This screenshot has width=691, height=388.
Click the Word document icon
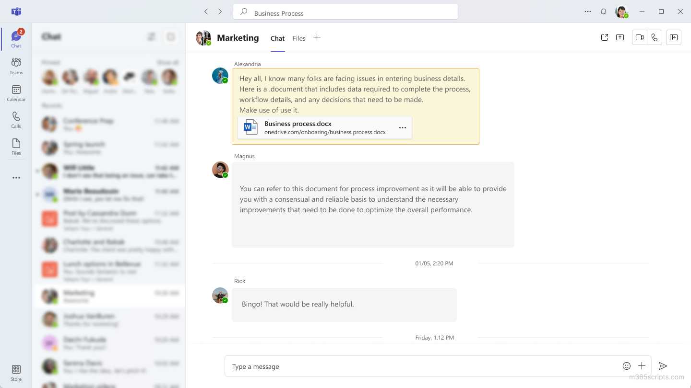[250, 127]
